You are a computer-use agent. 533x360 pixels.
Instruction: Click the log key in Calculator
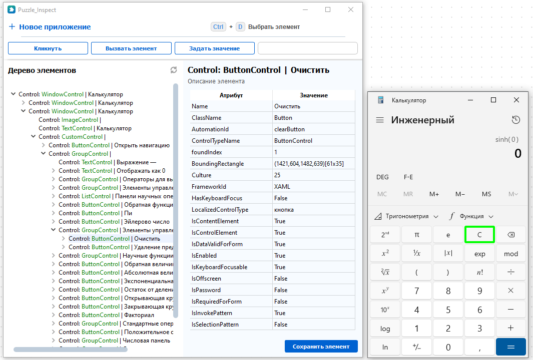click(x=385, y=328)
